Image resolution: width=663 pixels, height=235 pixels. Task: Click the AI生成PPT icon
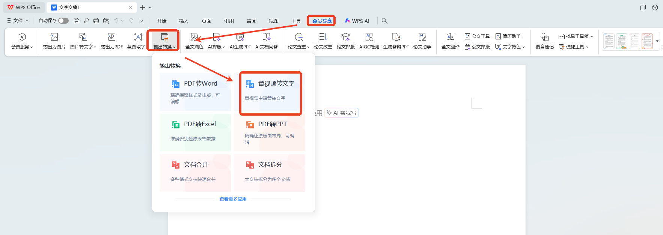coord(240,37)
